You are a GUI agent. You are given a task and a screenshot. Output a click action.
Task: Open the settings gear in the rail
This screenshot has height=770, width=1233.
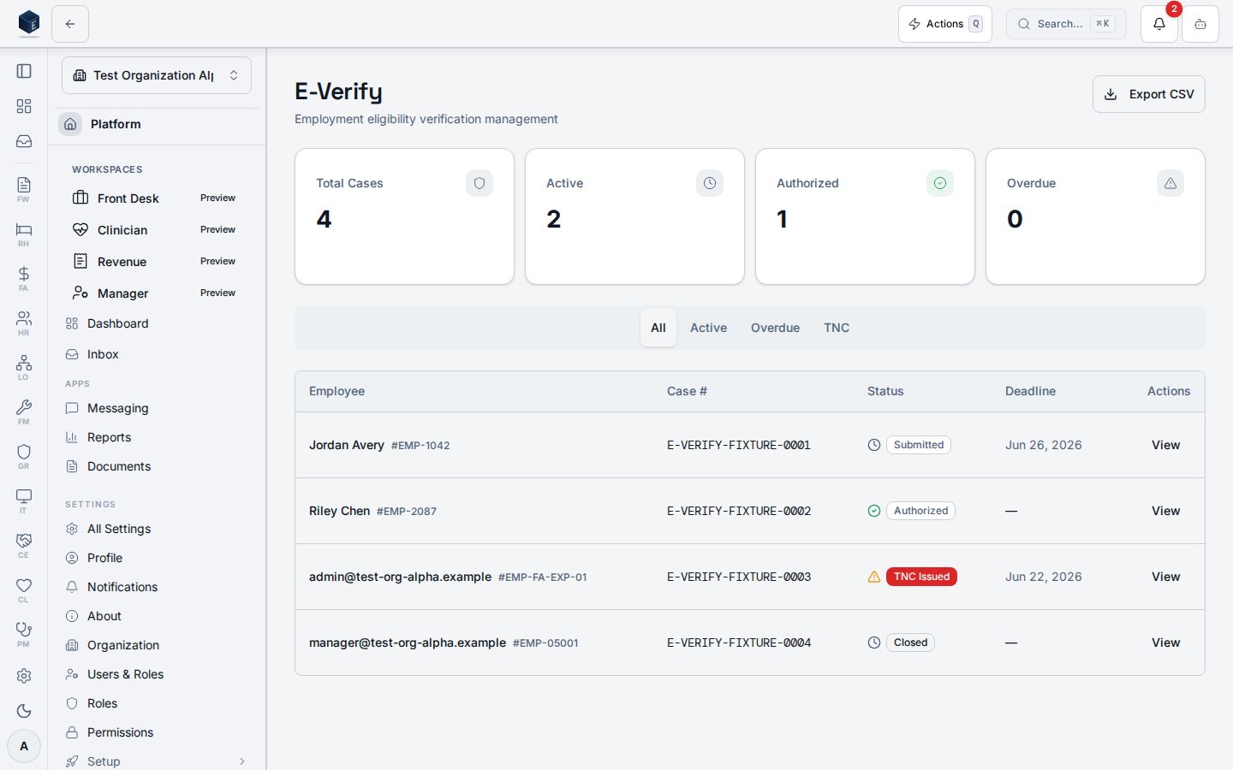click(24, 676)
